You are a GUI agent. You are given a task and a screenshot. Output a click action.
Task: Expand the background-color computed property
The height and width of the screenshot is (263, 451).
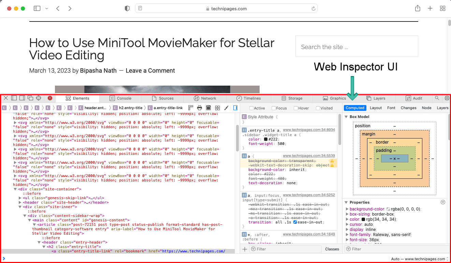click(x=347, y=209)
